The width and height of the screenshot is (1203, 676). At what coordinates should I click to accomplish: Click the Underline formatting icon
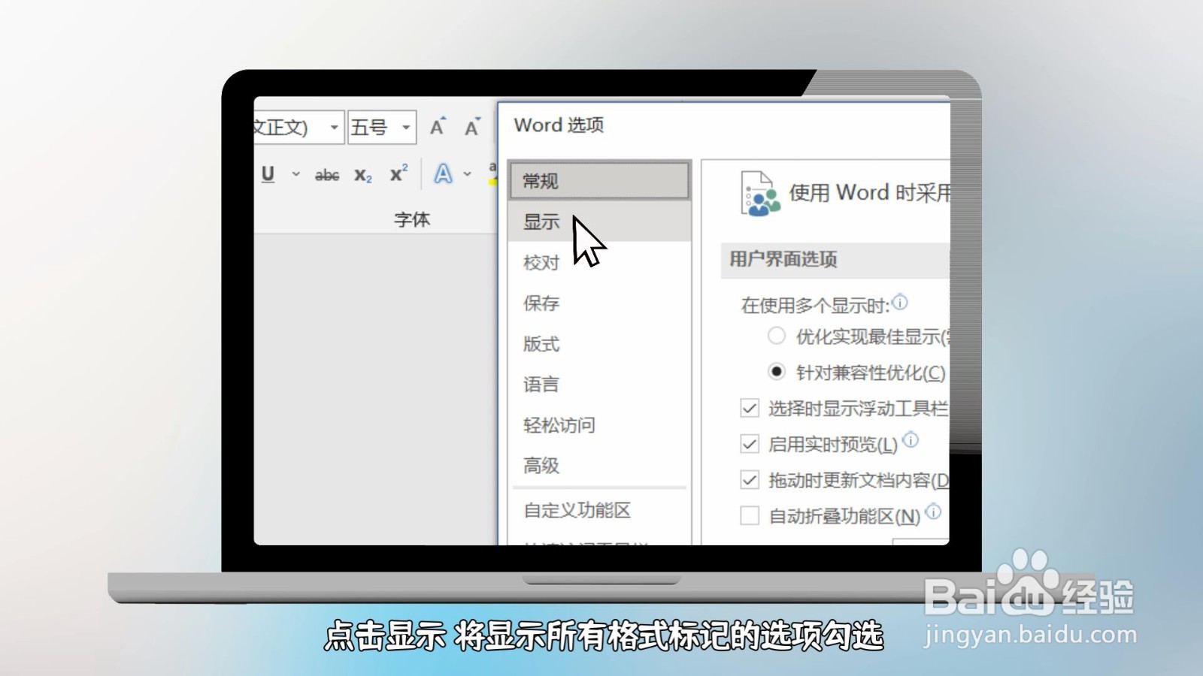coord(268,174)
